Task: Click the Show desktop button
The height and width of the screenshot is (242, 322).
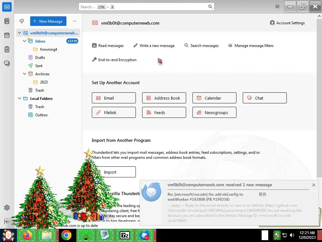Action: tap(320, 235)
